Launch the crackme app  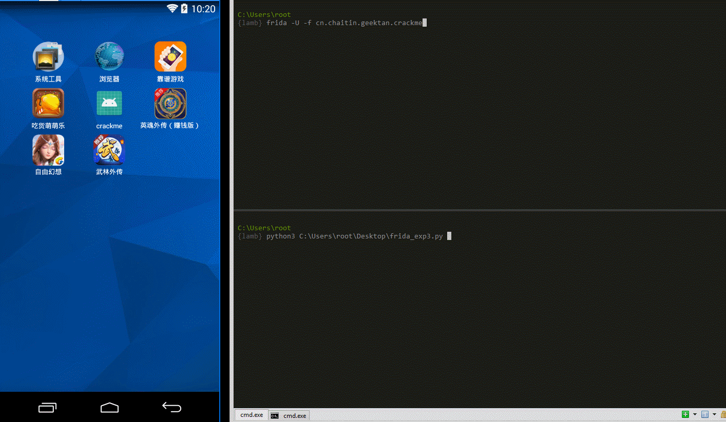(x=109, y=103)
